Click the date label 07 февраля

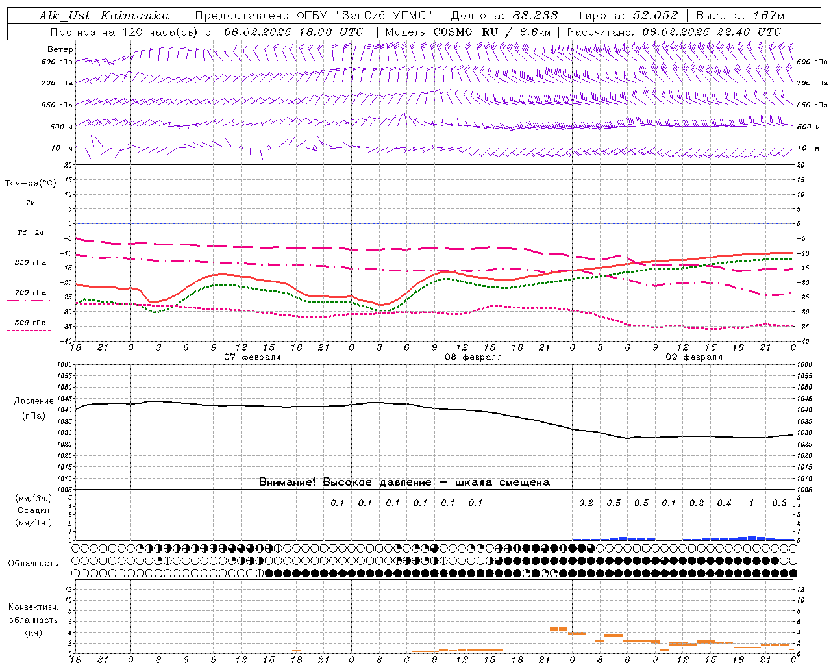tap(253, 357)
